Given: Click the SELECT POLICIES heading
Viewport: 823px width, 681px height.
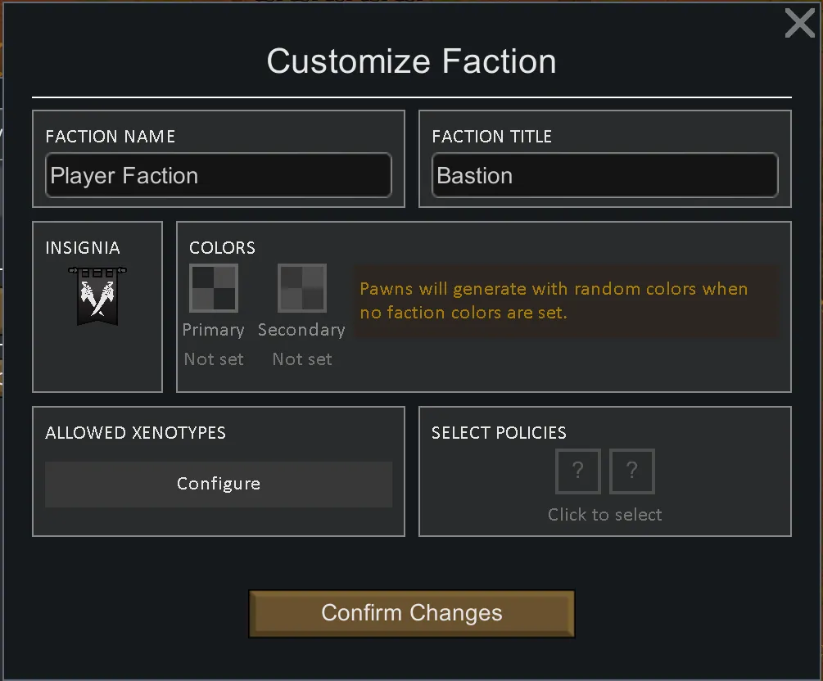Looking at the screenshot, I should pyautogui.click(x=499, y=433).
